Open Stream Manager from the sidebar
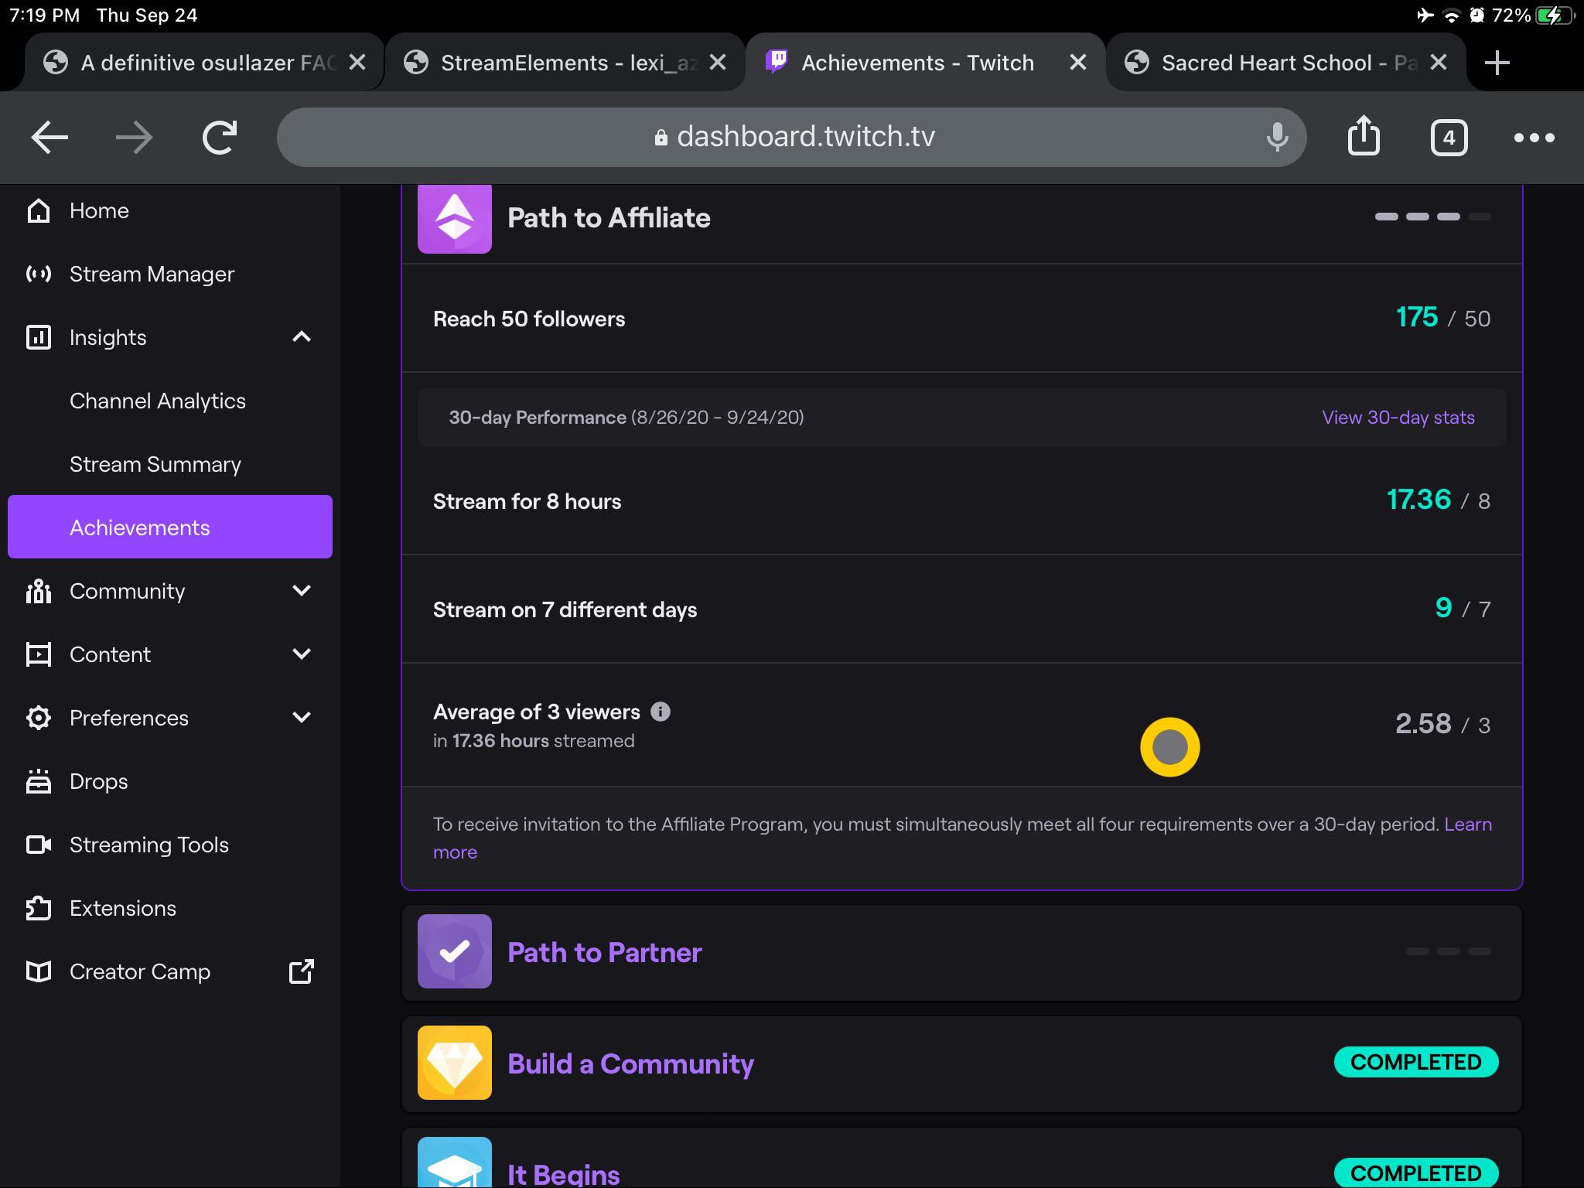This screenshot has height=1188, width=1584. point(152,274)
